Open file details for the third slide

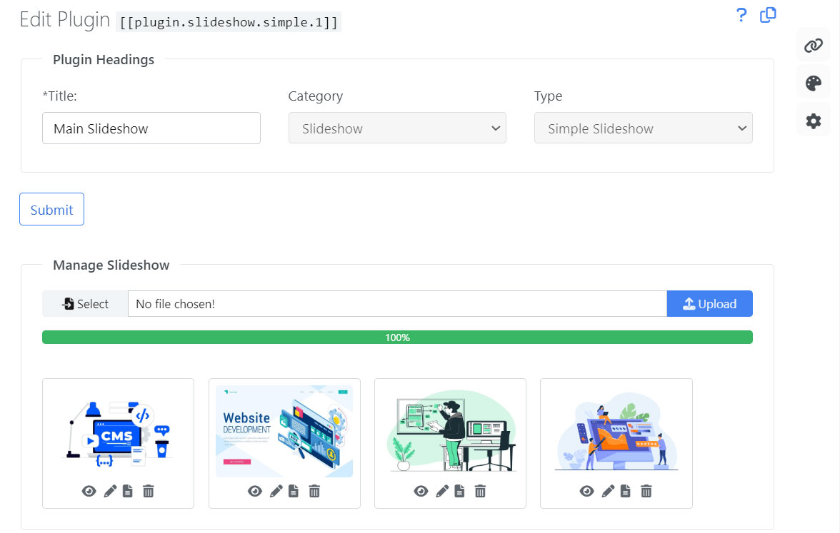click(460, 491)
